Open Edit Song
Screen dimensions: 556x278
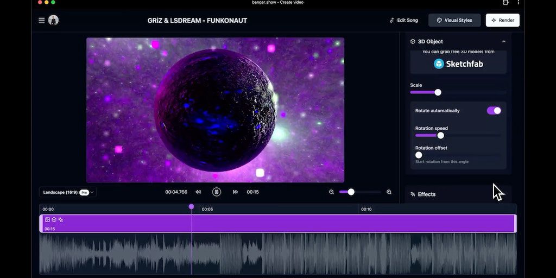403,20
